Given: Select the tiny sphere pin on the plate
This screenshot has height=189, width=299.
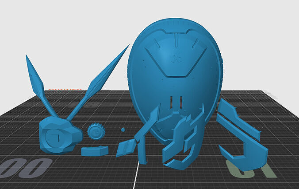Looking at the screenshot, I should point(123,130).
